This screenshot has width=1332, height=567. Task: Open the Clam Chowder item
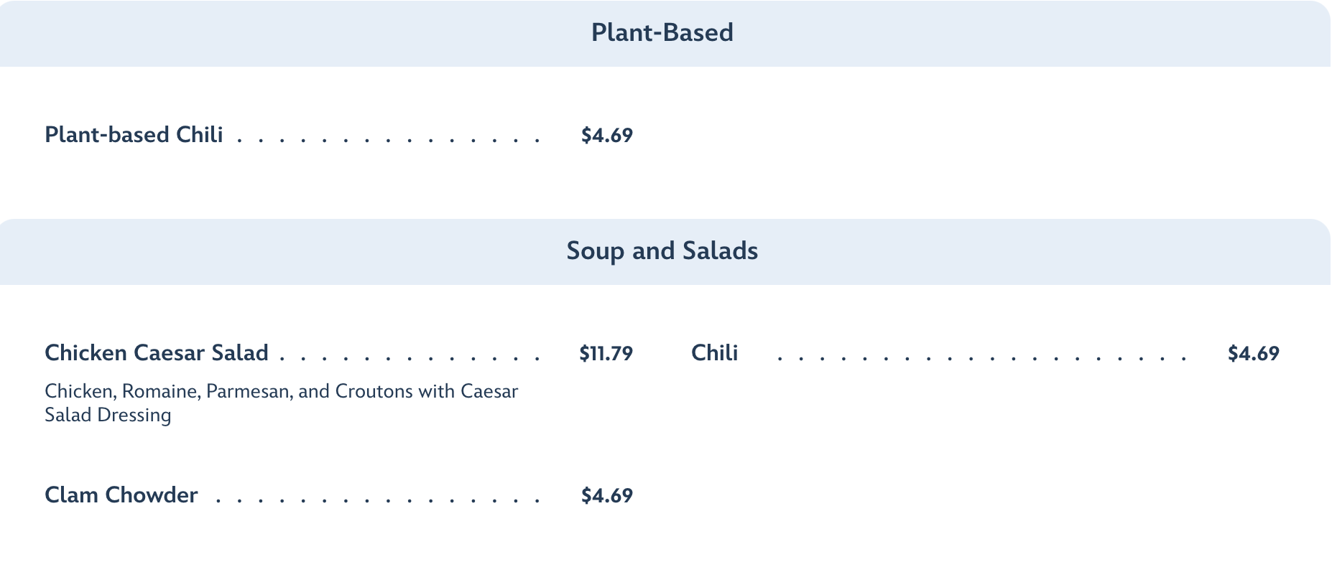[x=121, y=495]
